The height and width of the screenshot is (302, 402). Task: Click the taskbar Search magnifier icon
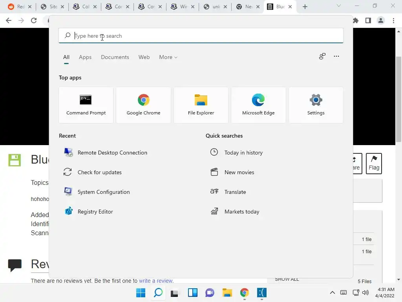[158, 293]
